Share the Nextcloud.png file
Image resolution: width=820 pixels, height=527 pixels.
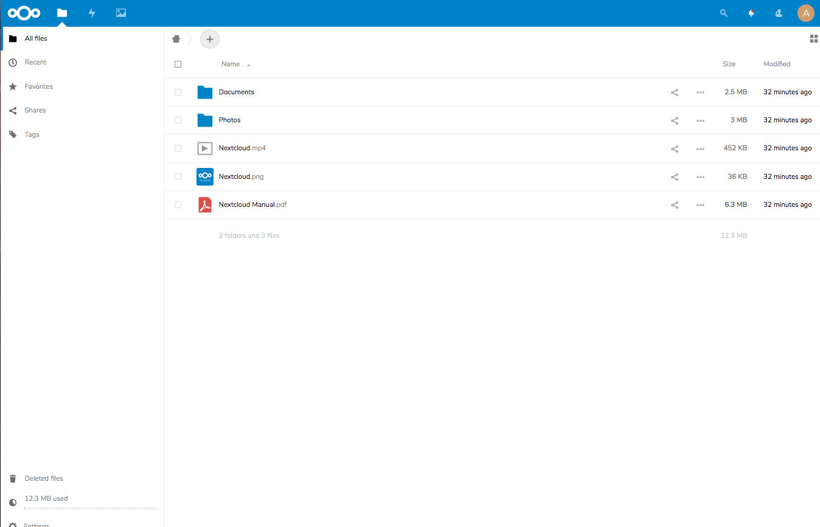point(675,177)
